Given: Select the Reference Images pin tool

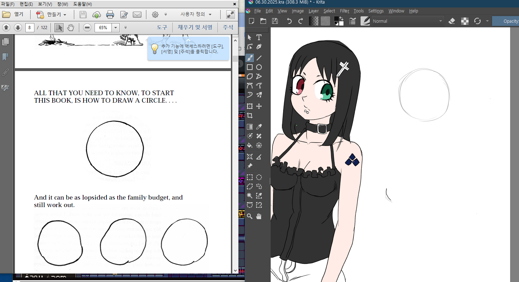Looking at the screenshot, I should 250,166.
